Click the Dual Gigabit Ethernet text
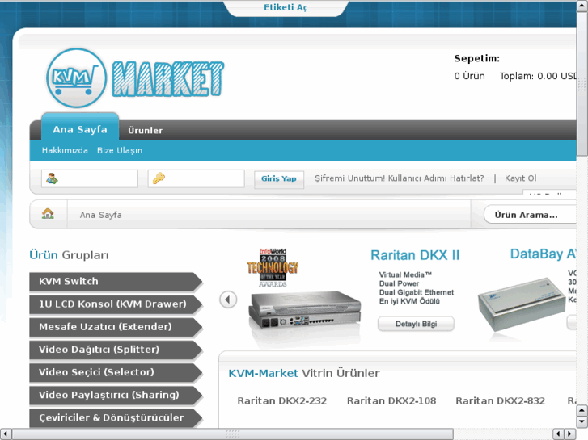This screenshot has width=588, height=440. [417, 292]
